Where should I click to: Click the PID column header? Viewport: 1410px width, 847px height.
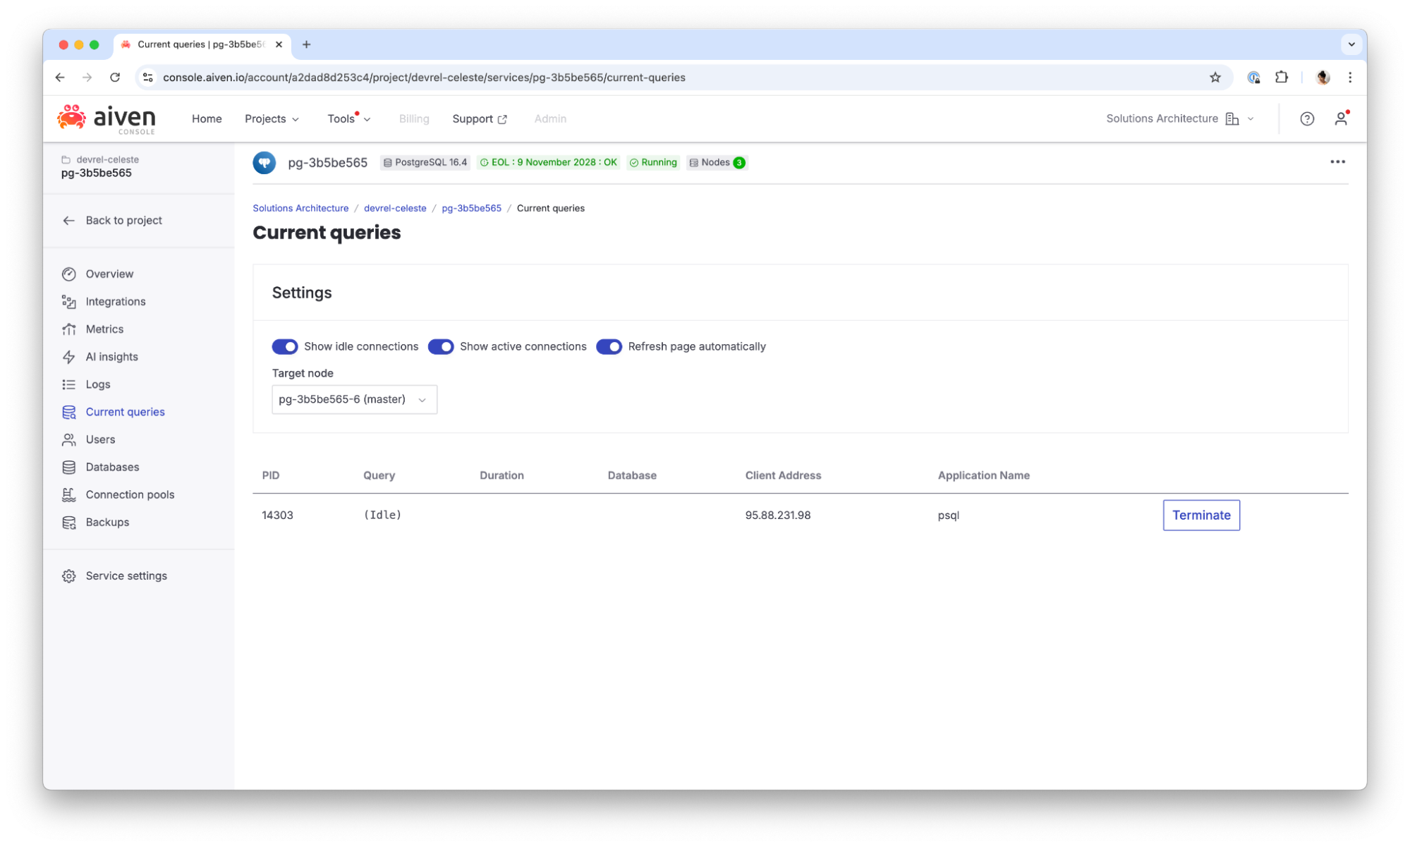click(270, 476)
